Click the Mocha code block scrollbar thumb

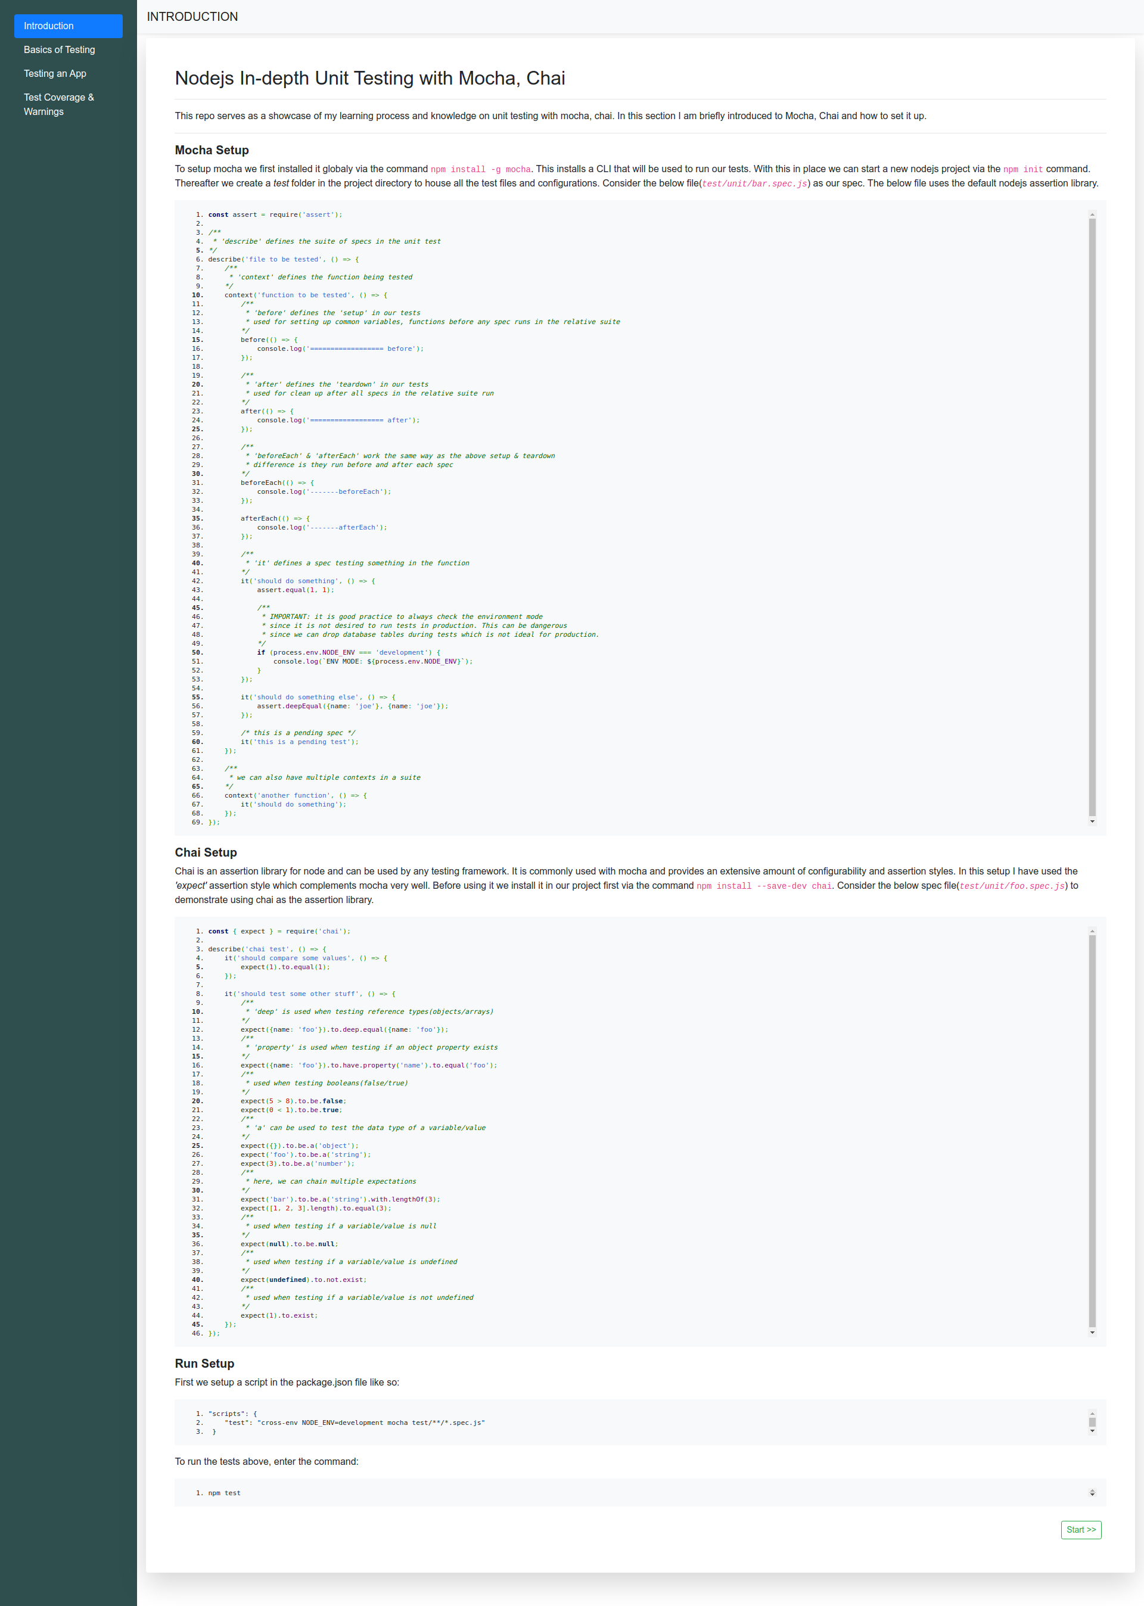pos(1092,518)
